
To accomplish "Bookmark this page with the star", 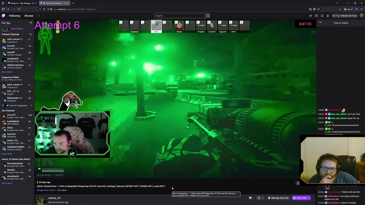I will tap(318, 9).
